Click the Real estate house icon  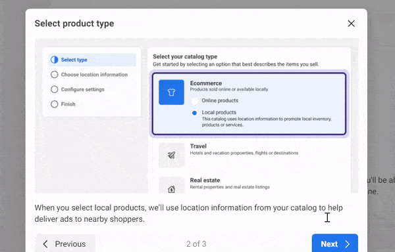click(x=172, y=185)
